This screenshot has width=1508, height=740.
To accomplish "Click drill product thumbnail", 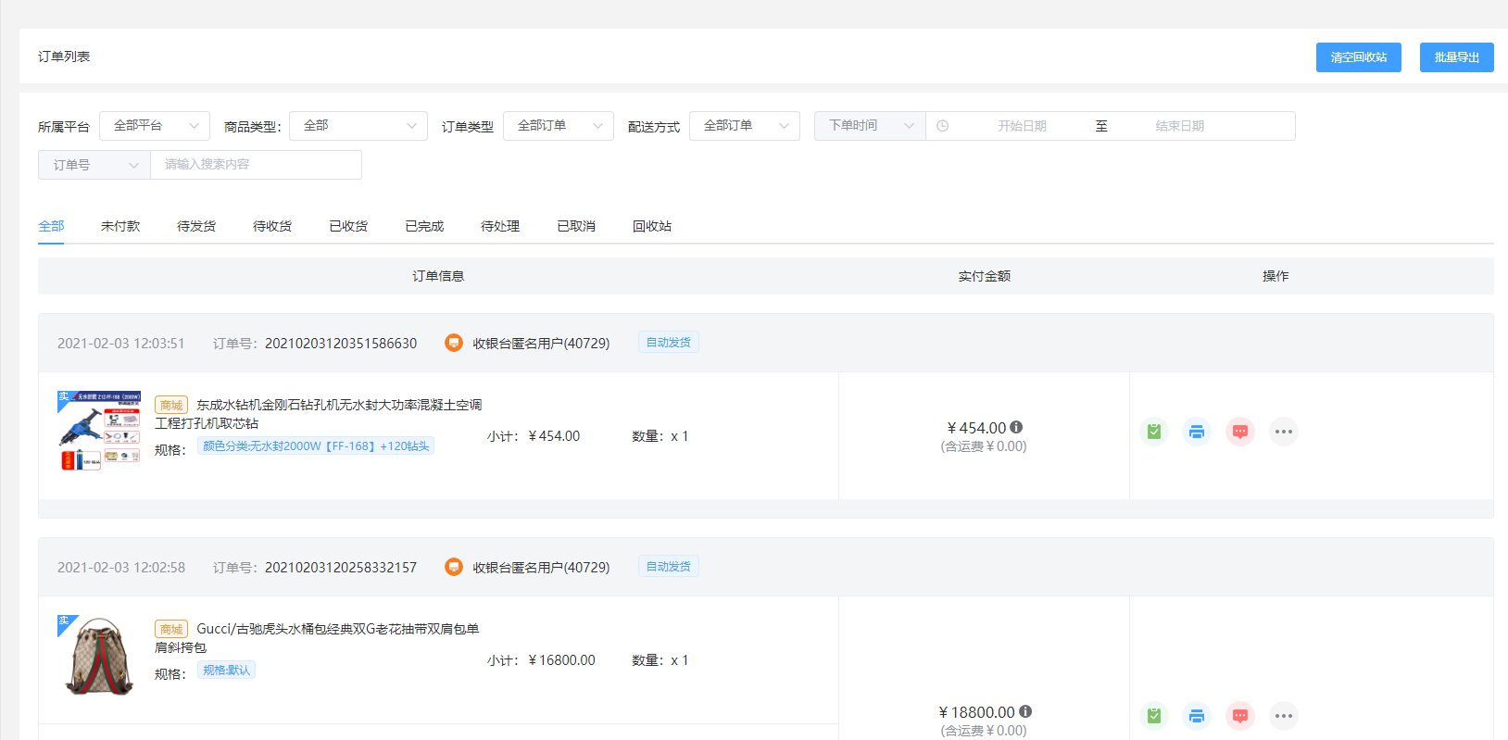I will click(x=99, y=432).
